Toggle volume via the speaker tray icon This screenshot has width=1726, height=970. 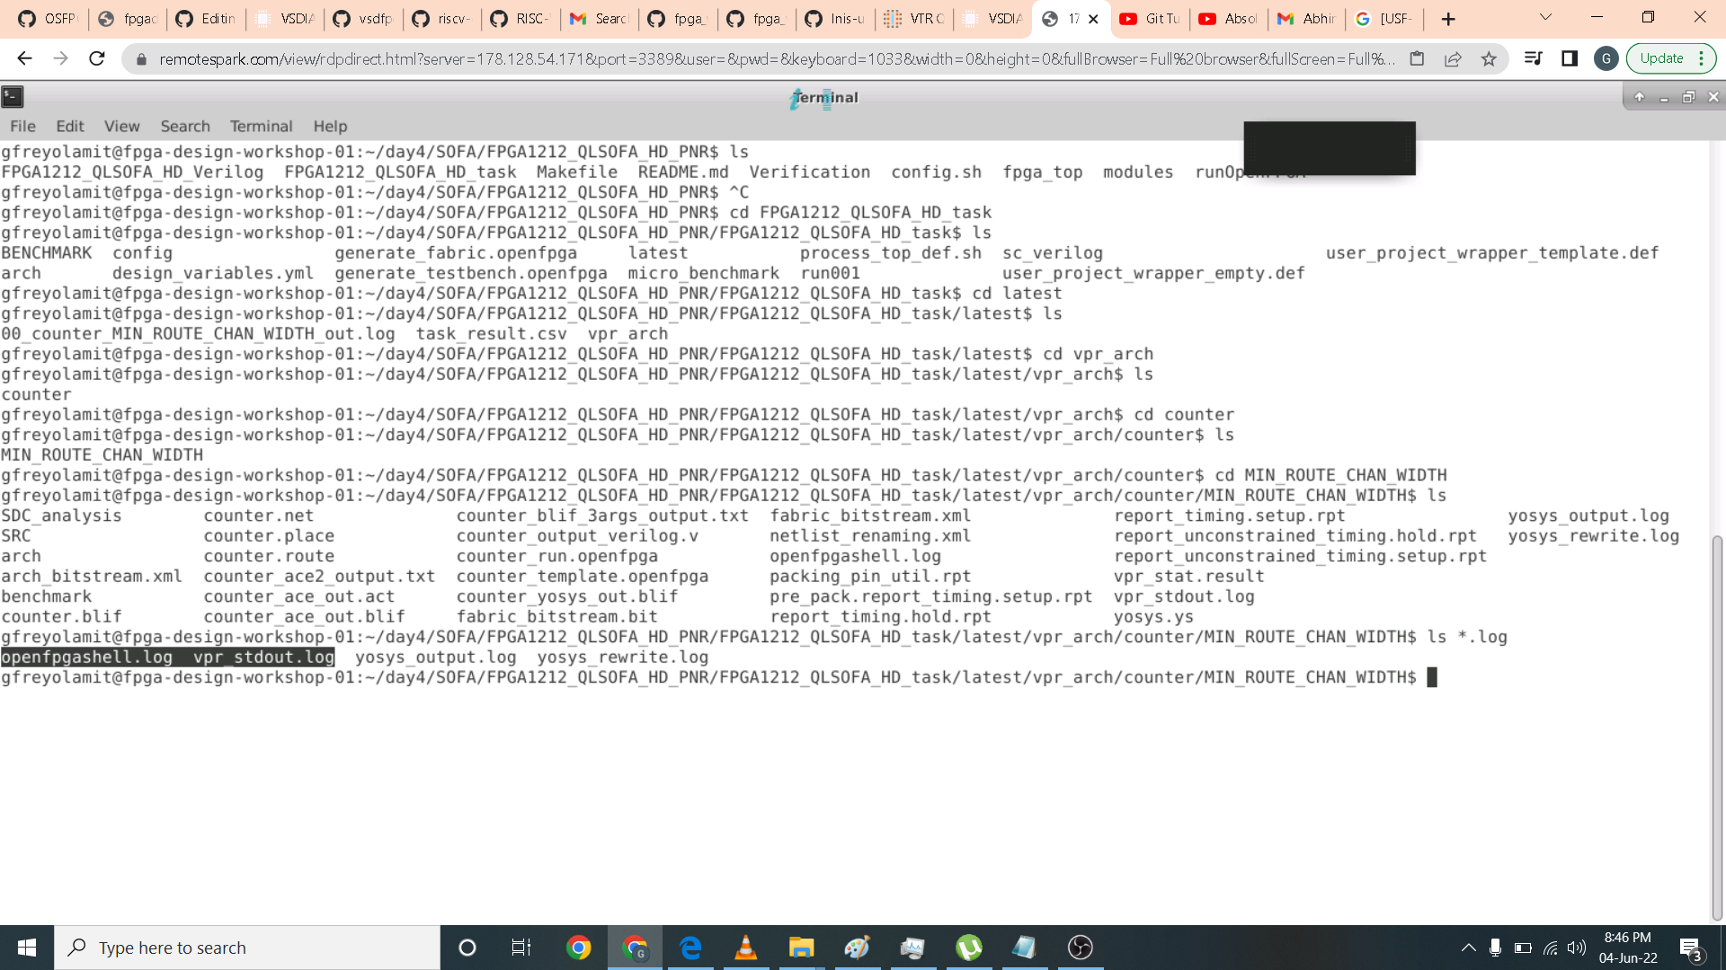tap(1577, 948)
